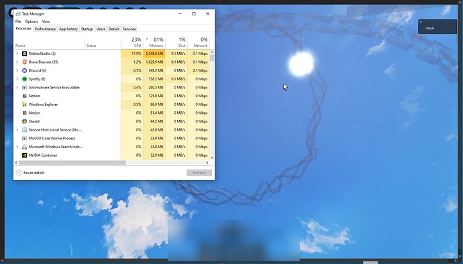
Task: Click the Discord process icon
Action: tap(25, 70)
